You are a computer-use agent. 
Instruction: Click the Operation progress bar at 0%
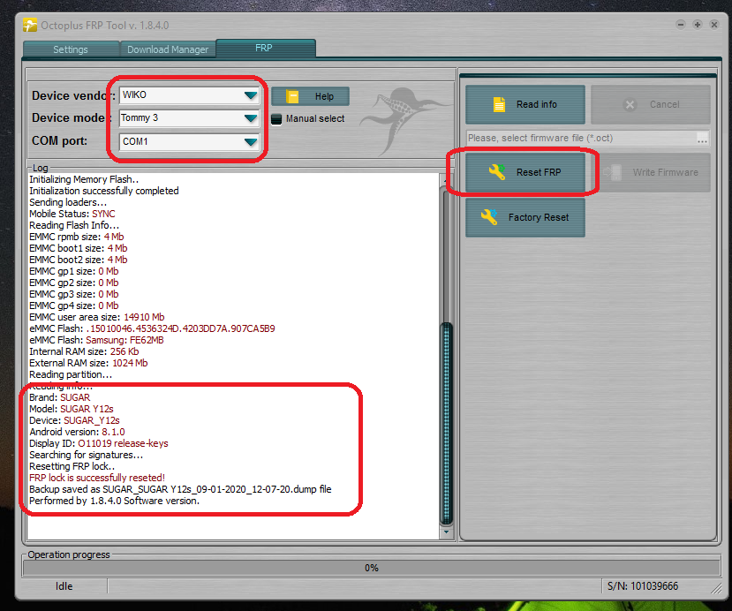point(372,568)
